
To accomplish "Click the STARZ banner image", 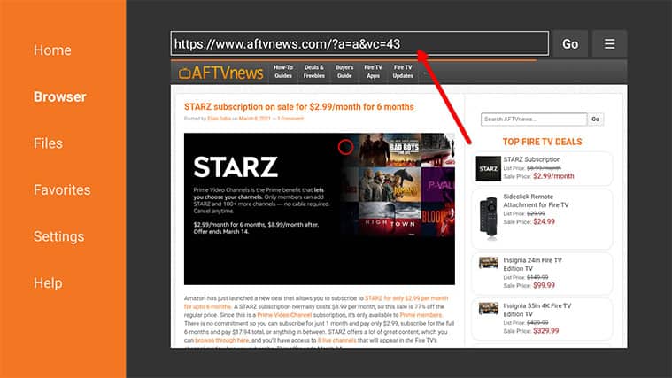I will pos(320,209).
